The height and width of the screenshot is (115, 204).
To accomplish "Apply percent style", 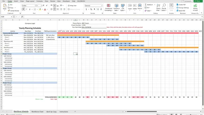I will point(91,9).
